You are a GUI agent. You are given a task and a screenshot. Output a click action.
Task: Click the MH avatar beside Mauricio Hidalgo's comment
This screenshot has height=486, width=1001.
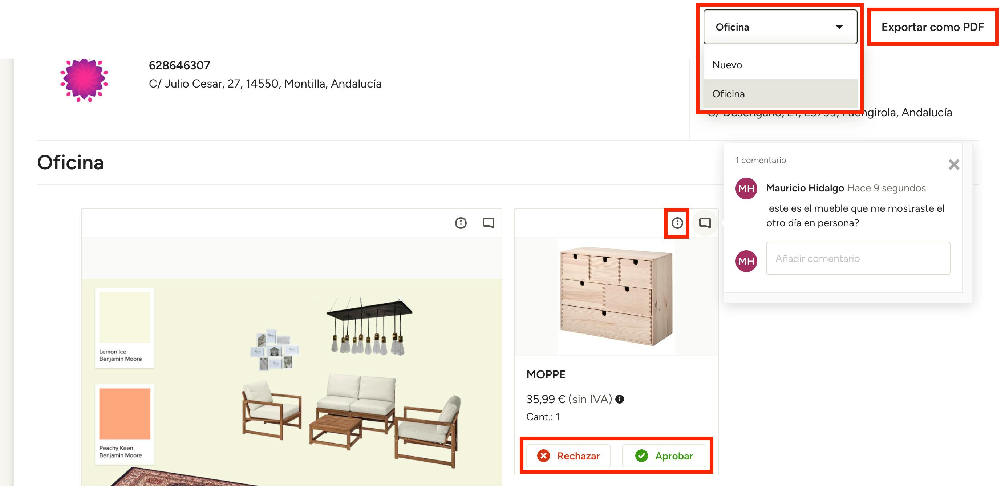pos(746,189)
